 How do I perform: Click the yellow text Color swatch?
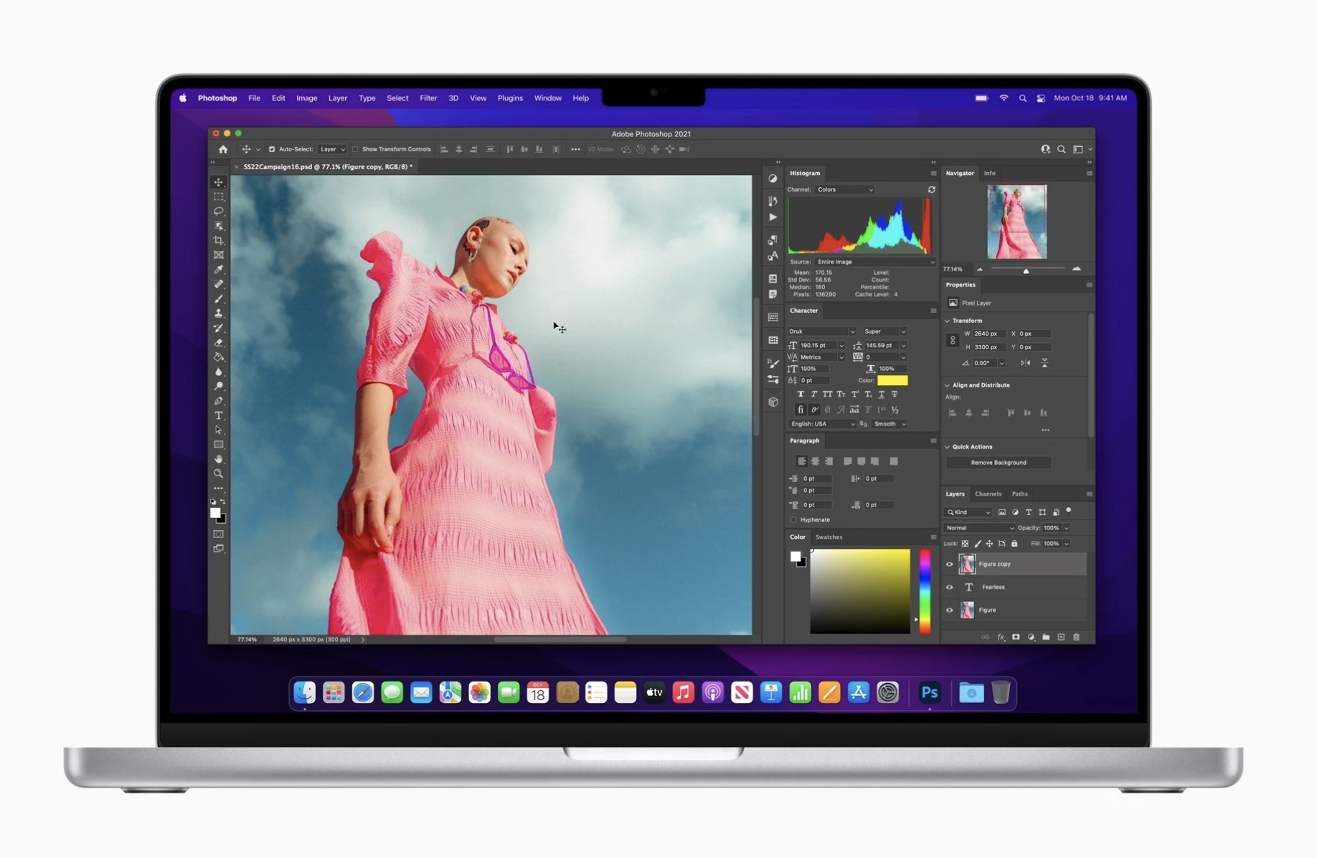(892, 380)
